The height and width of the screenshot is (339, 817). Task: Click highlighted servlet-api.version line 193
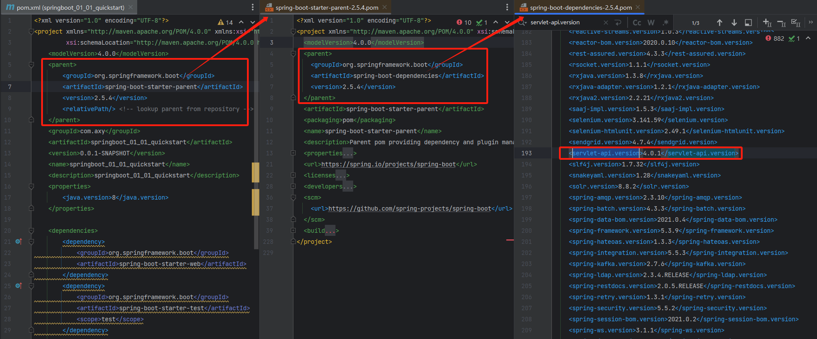[x=654, y=153]
